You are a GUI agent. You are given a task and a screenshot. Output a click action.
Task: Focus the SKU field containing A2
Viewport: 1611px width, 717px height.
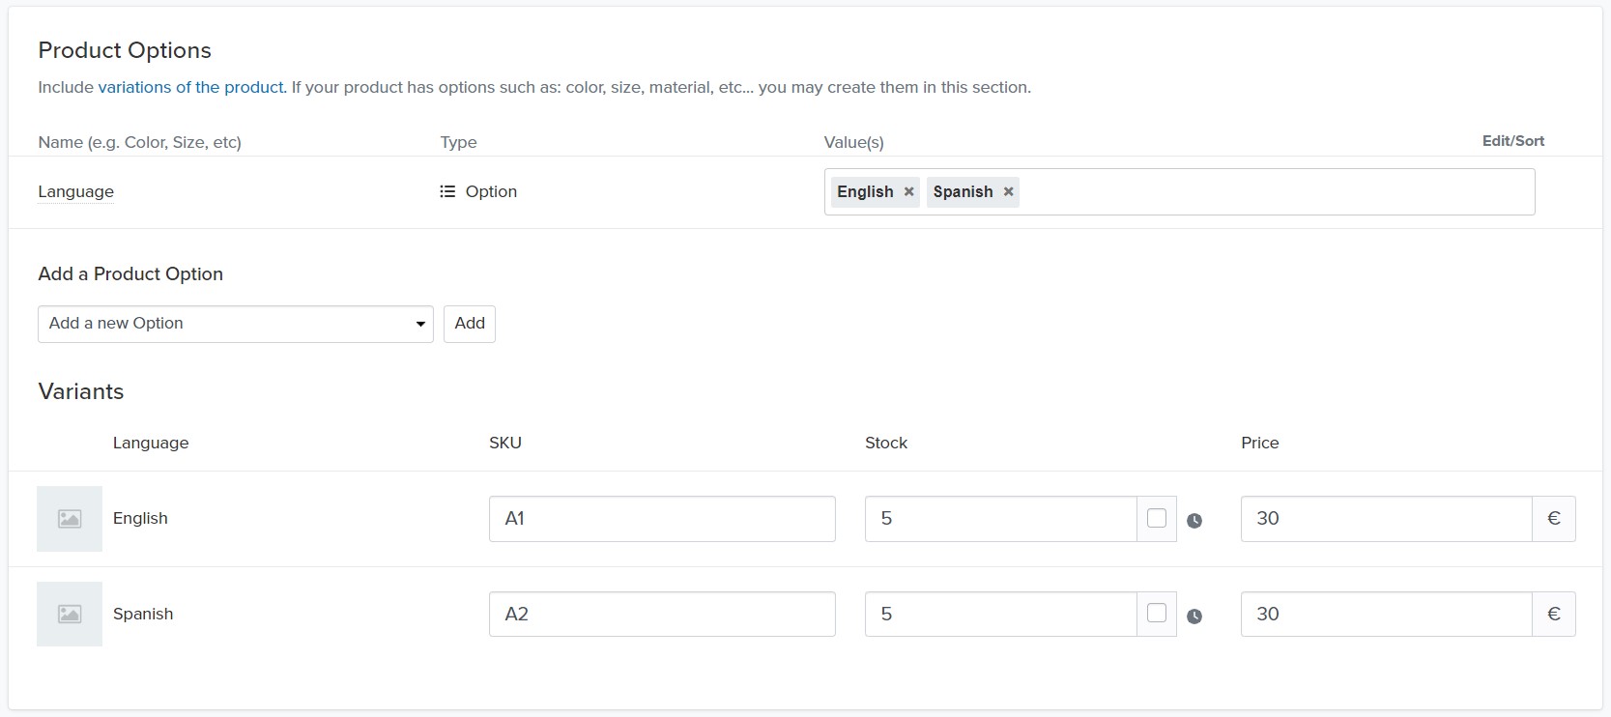click(x=662, y=615)
